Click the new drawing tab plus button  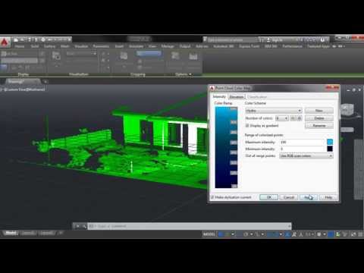(45, 82)
